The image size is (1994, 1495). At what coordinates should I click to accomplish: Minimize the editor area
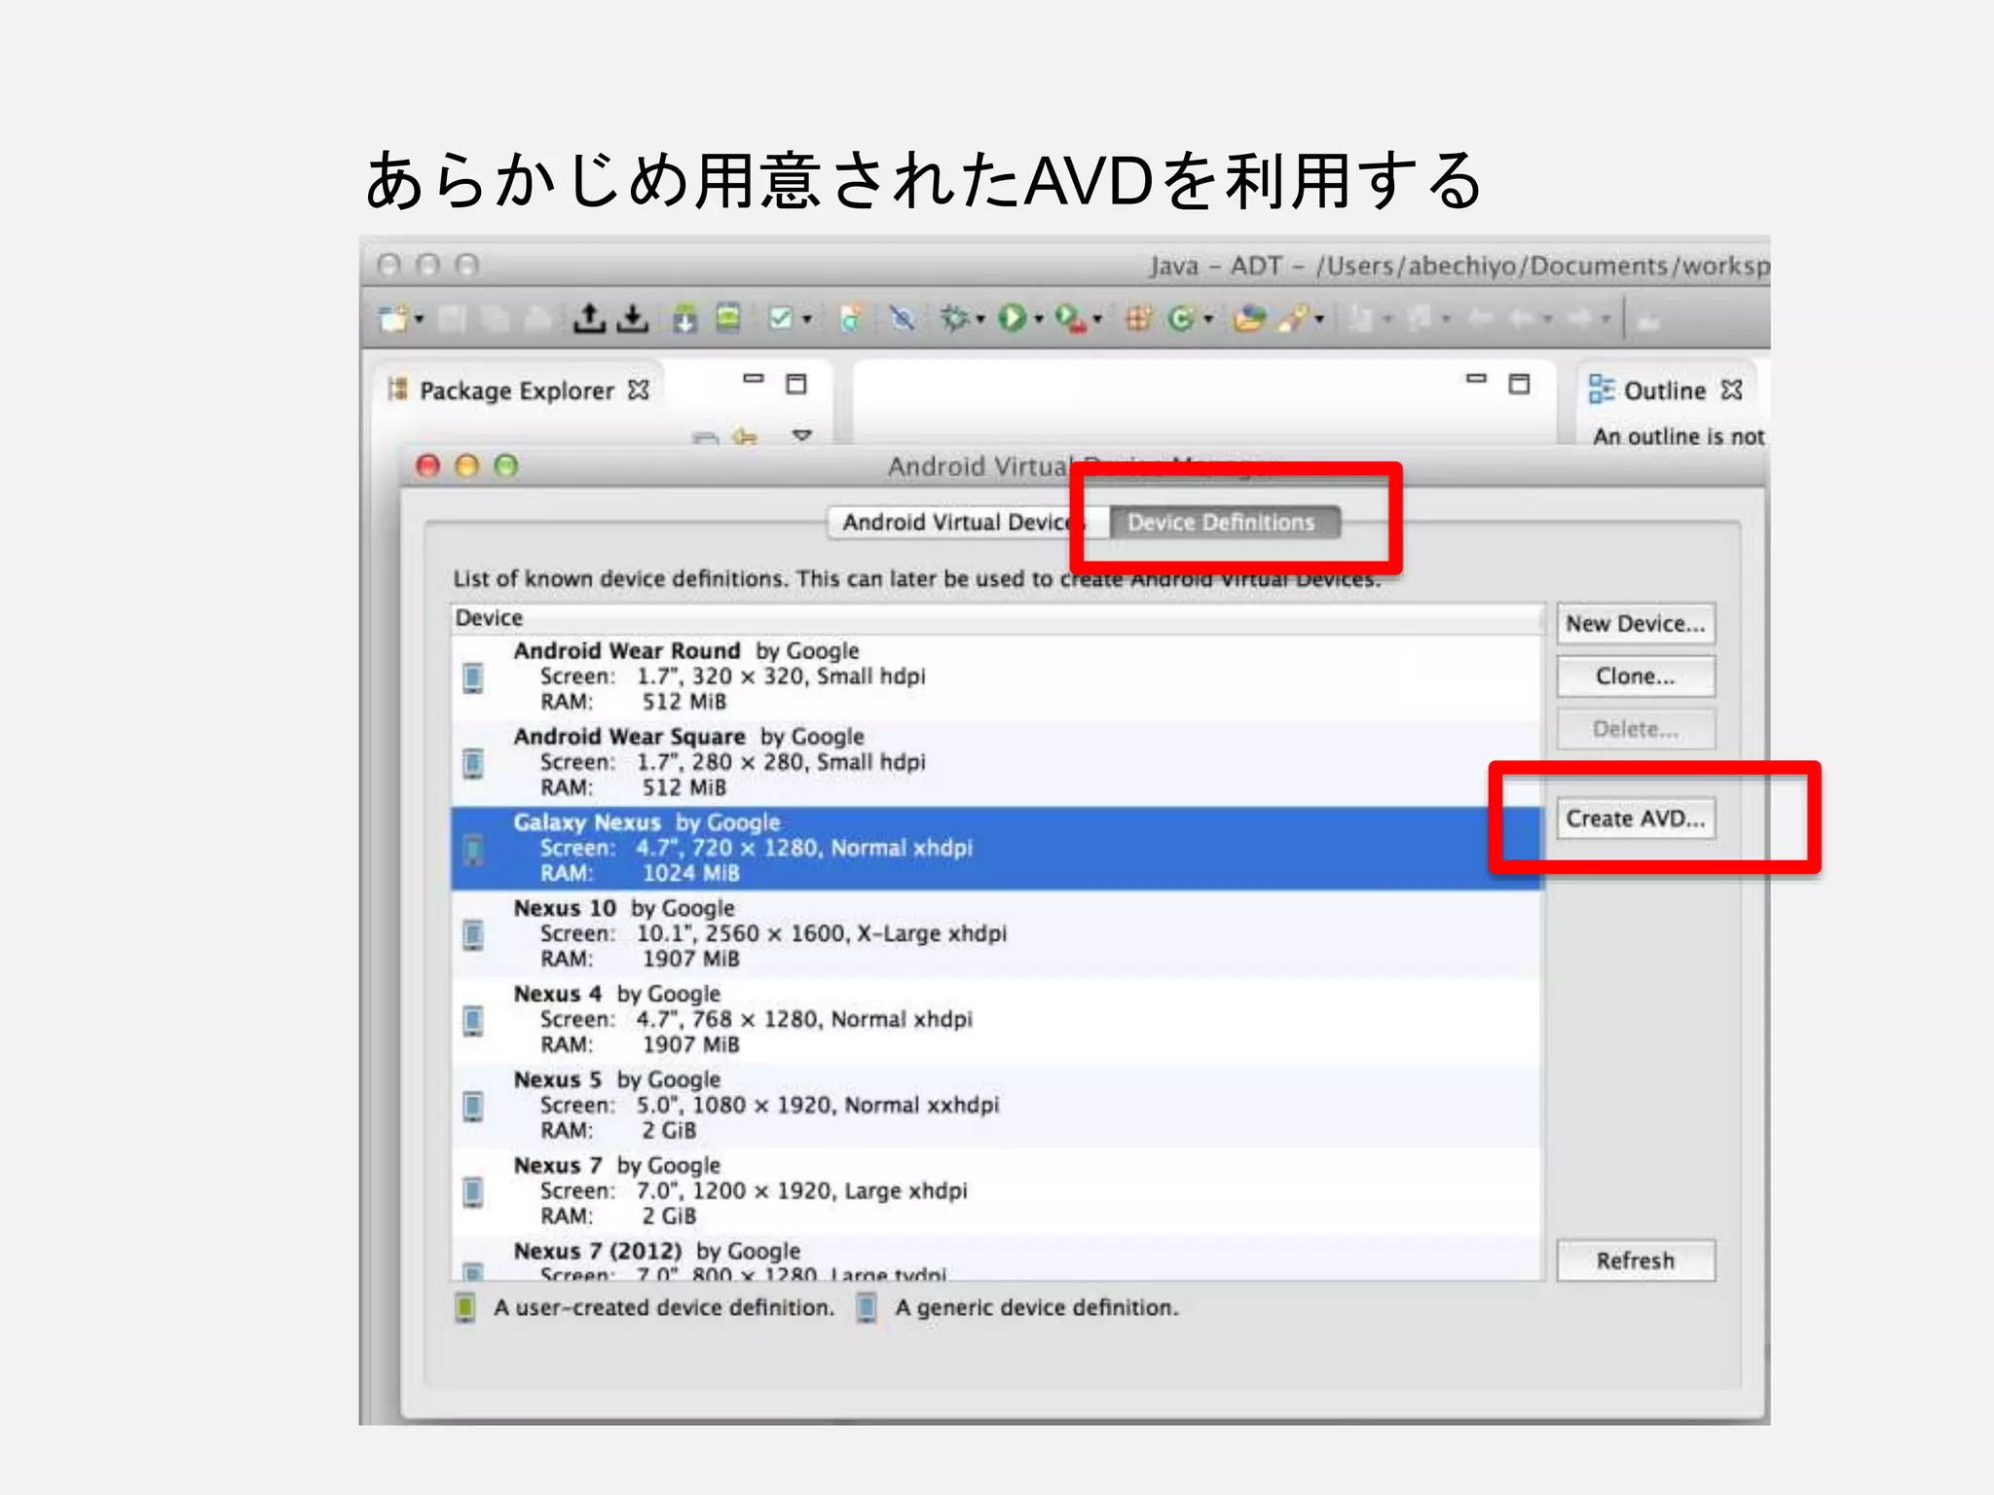click(x=1476, y=379)
